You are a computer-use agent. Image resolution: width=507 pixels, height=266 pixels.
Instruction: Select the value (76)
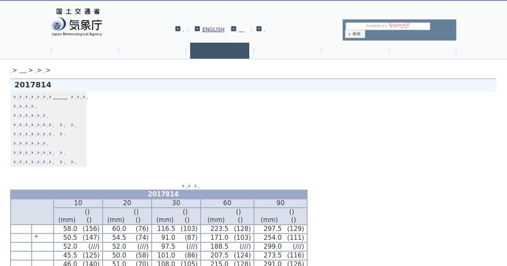[142, 229]
